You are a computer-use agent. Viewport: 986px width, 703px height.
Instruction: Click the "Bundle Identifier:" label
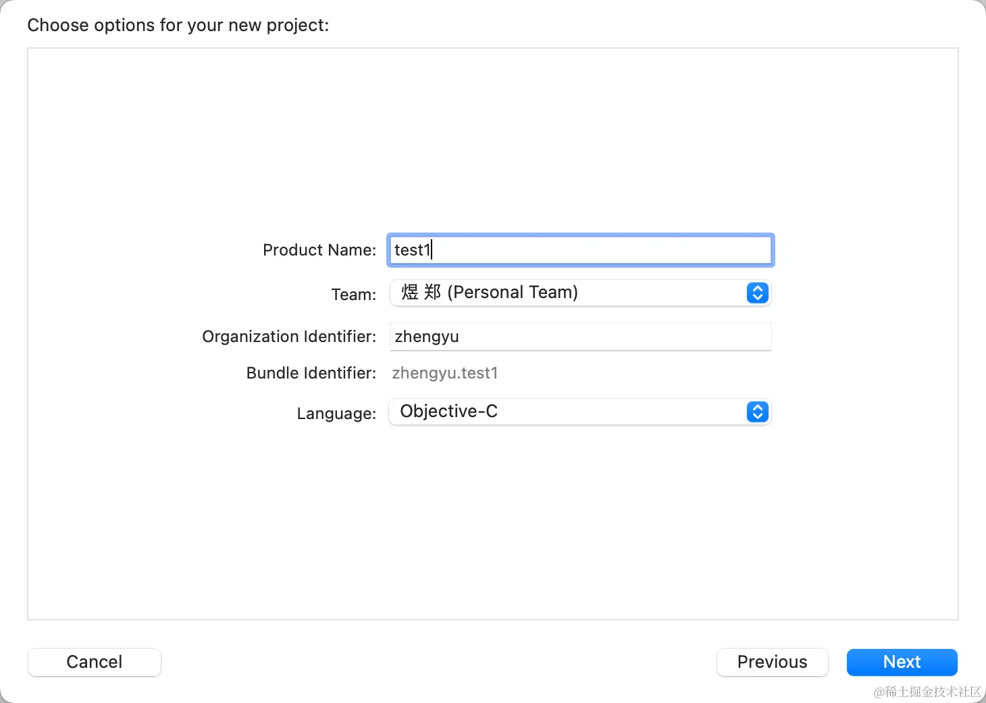click(311, 373)
